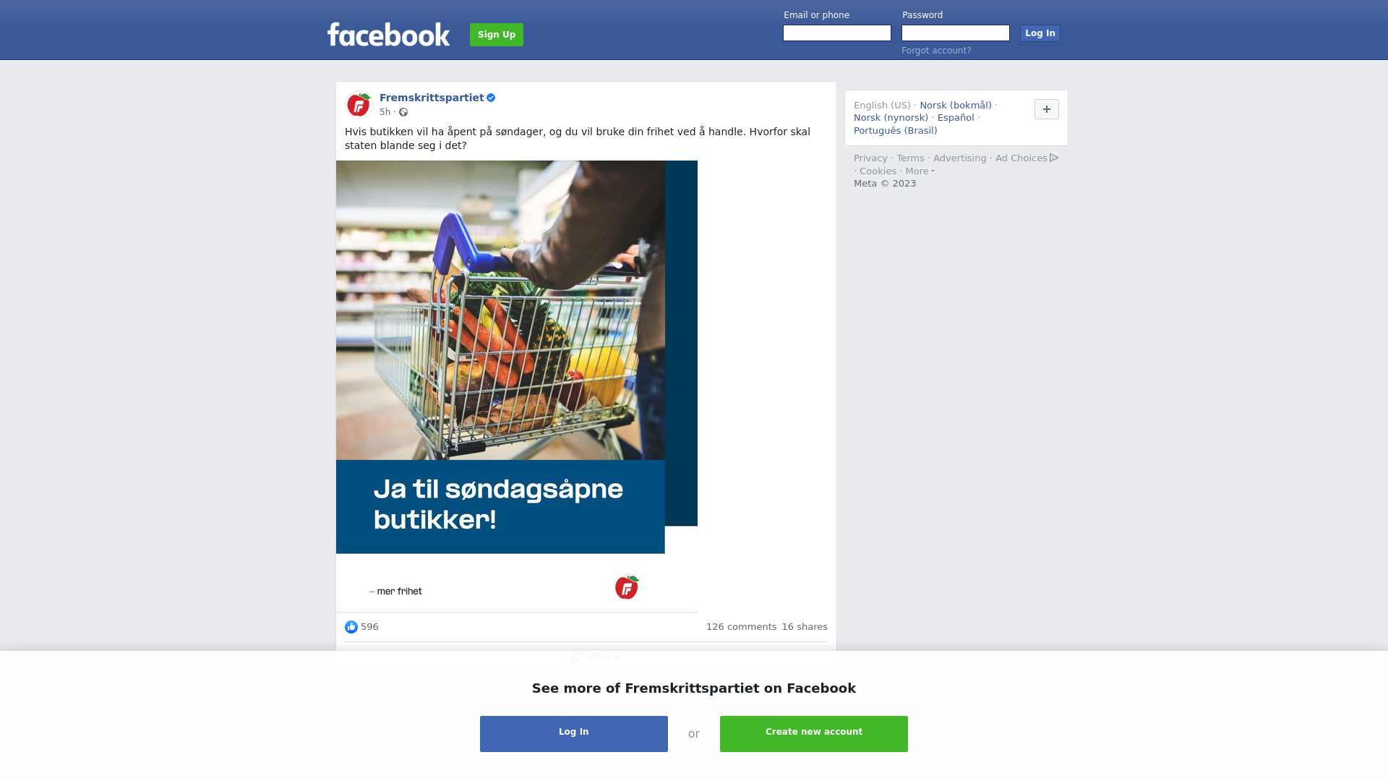Open the Fremskrittspartiet profile picture

[359, 105]
